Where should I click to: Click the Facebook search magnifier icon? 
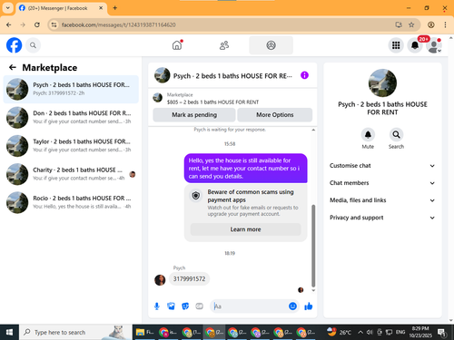tap(33, 45)
